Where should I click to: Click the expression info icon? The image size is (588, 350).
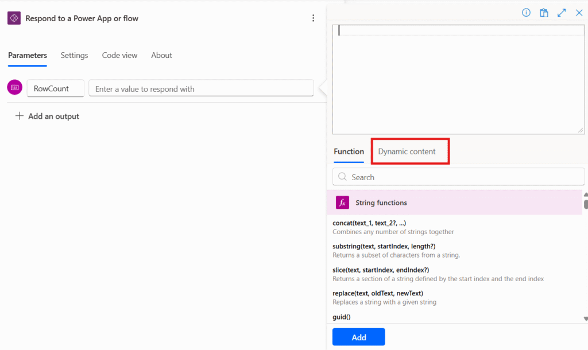coord(526,12)
